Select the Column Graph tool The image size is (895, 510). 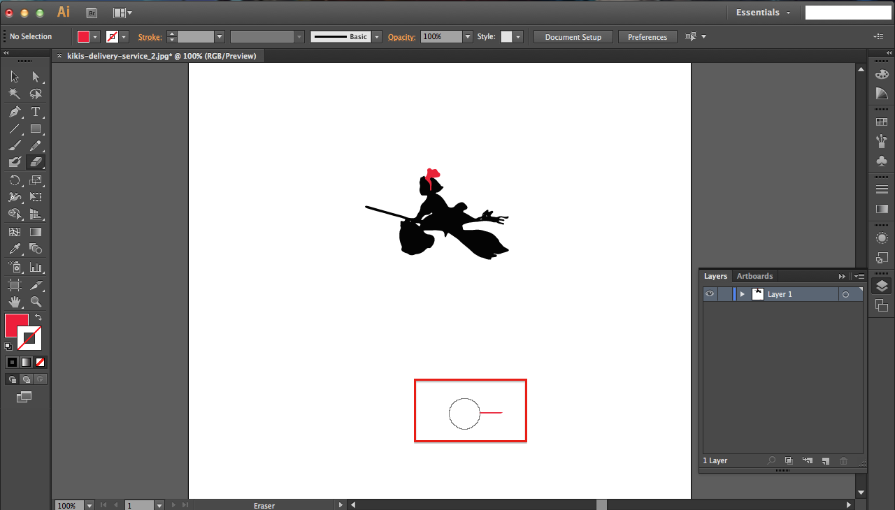coord(36,267)
